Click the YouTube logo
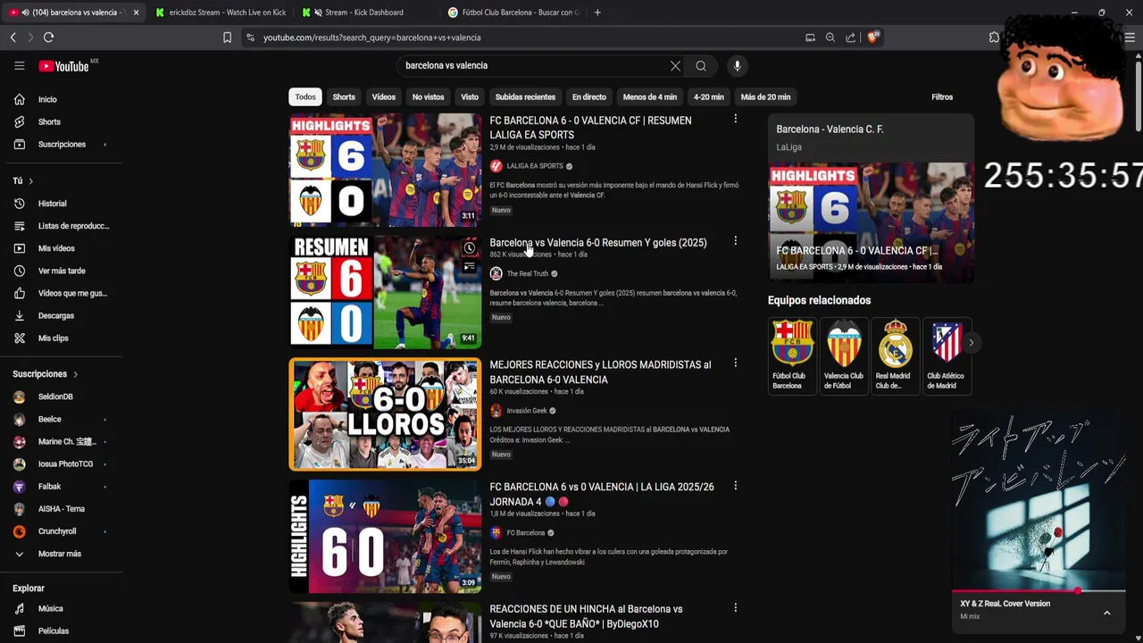1143x643 pixels. point(64,66)
